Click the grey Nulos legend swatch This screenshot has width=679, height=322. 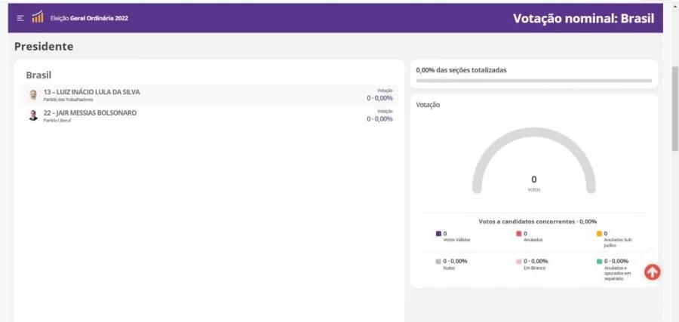pos(438,261)
